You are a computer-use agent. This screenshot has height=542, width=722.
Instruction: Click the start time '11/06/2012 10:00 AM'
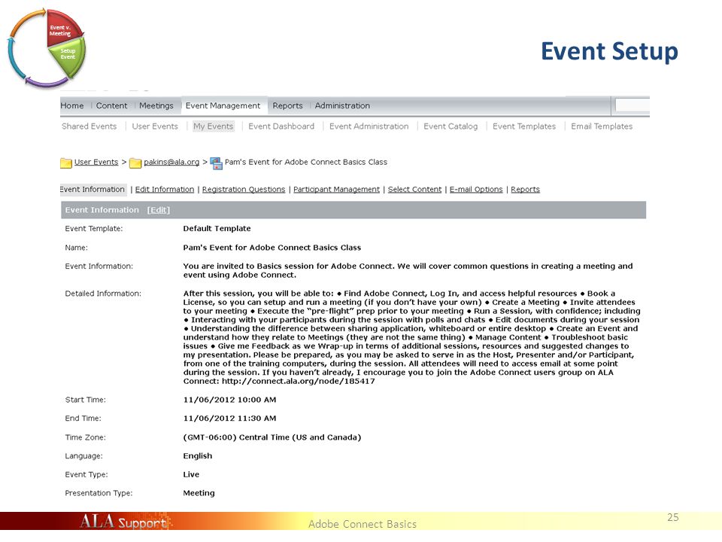(x=229, y=400)
